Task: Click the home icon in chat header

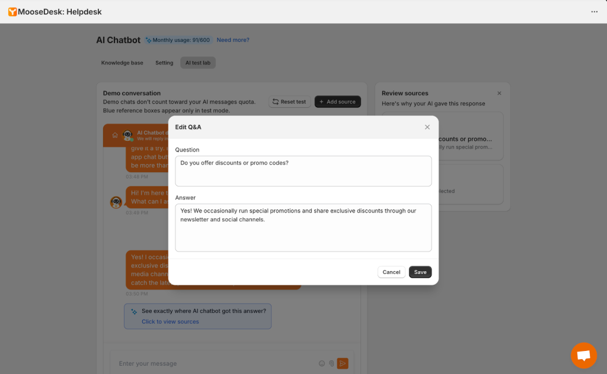Action: [115, 135]
